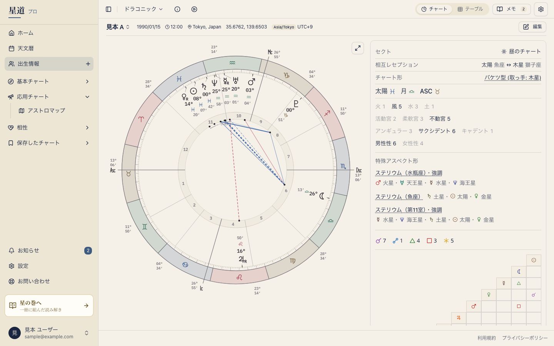
Task: Open 天文暦 ephemeris page
Action: click(x=49, y=48)
